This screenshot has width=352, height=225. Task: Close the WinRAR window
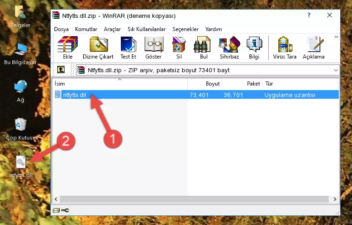coord(329,15)
